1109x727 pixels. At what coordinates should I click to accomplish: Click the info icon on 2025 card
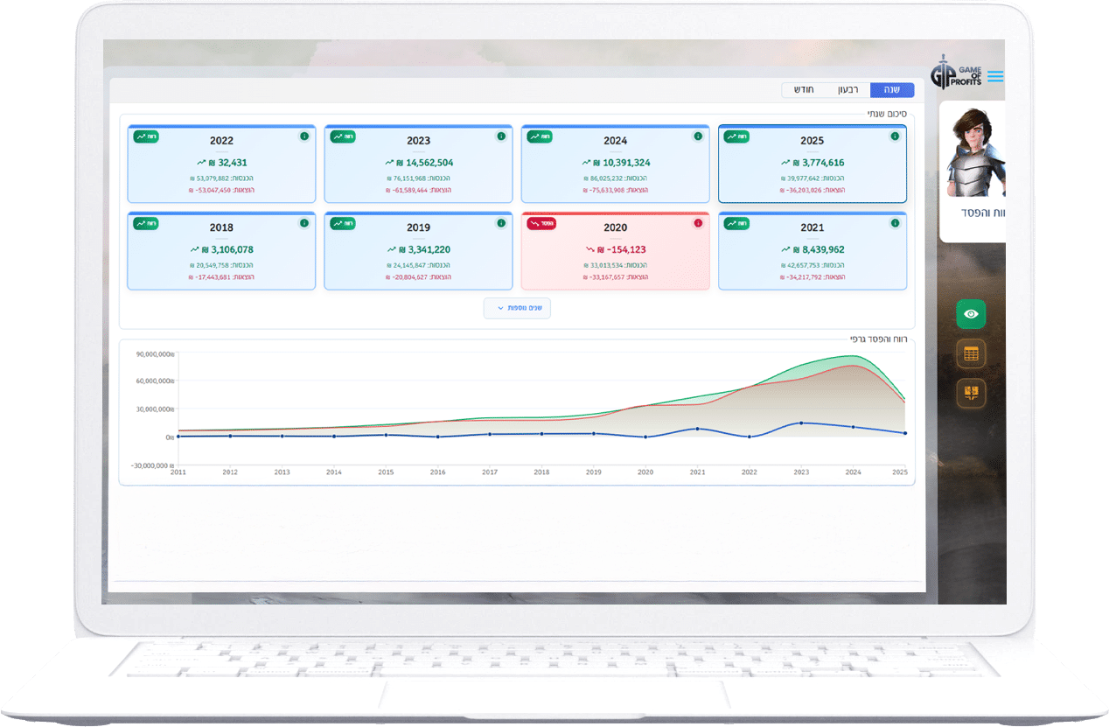[x=895, y=136]
